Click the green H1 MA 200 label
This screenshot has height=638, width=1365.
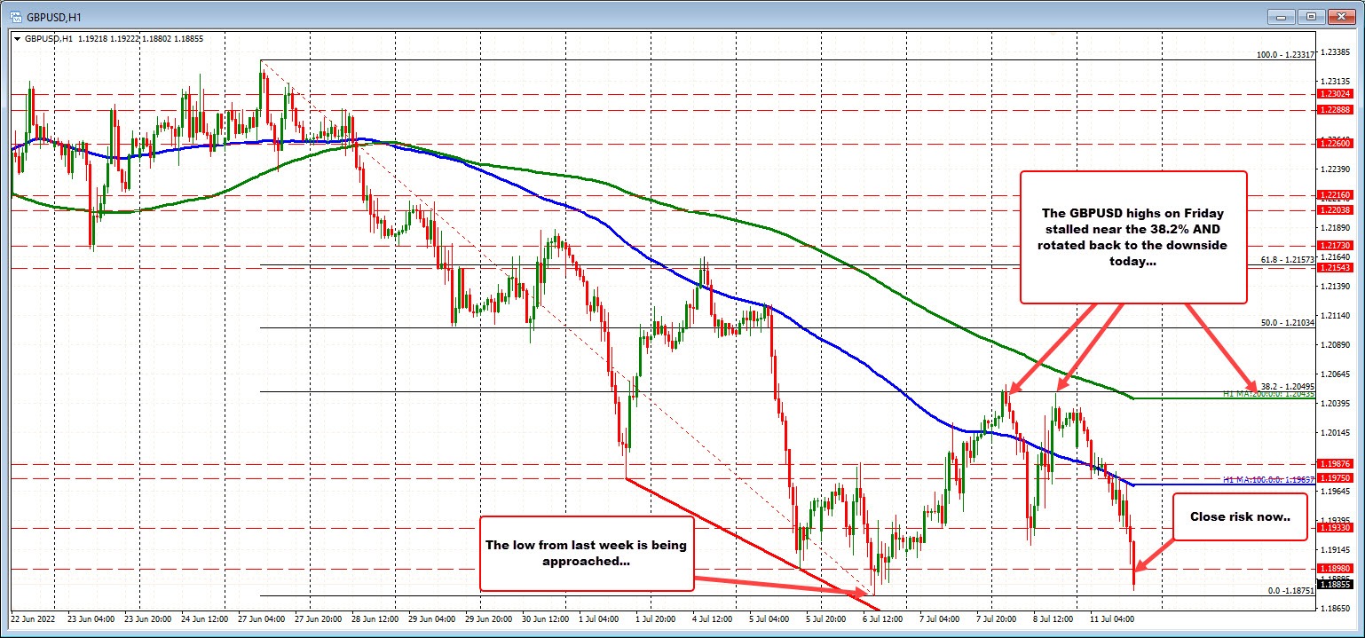(x=1269, y=394)
